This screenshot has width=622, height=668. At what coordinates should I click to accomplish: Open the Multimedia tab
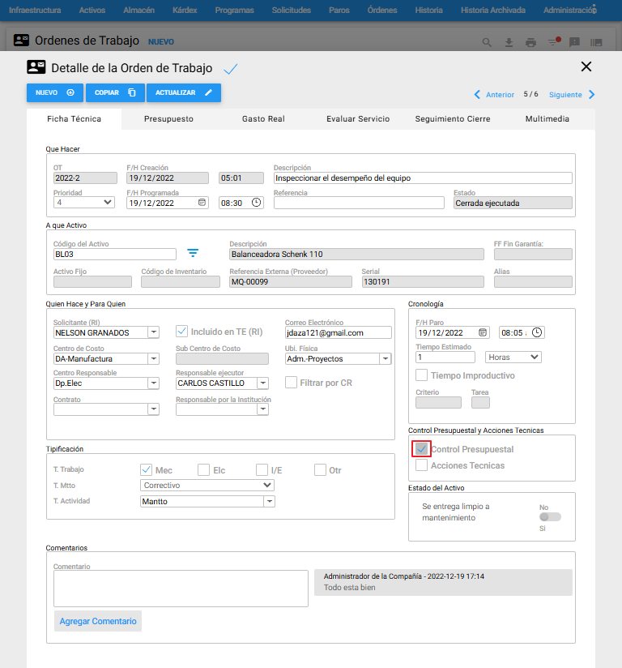coord(547,119)
